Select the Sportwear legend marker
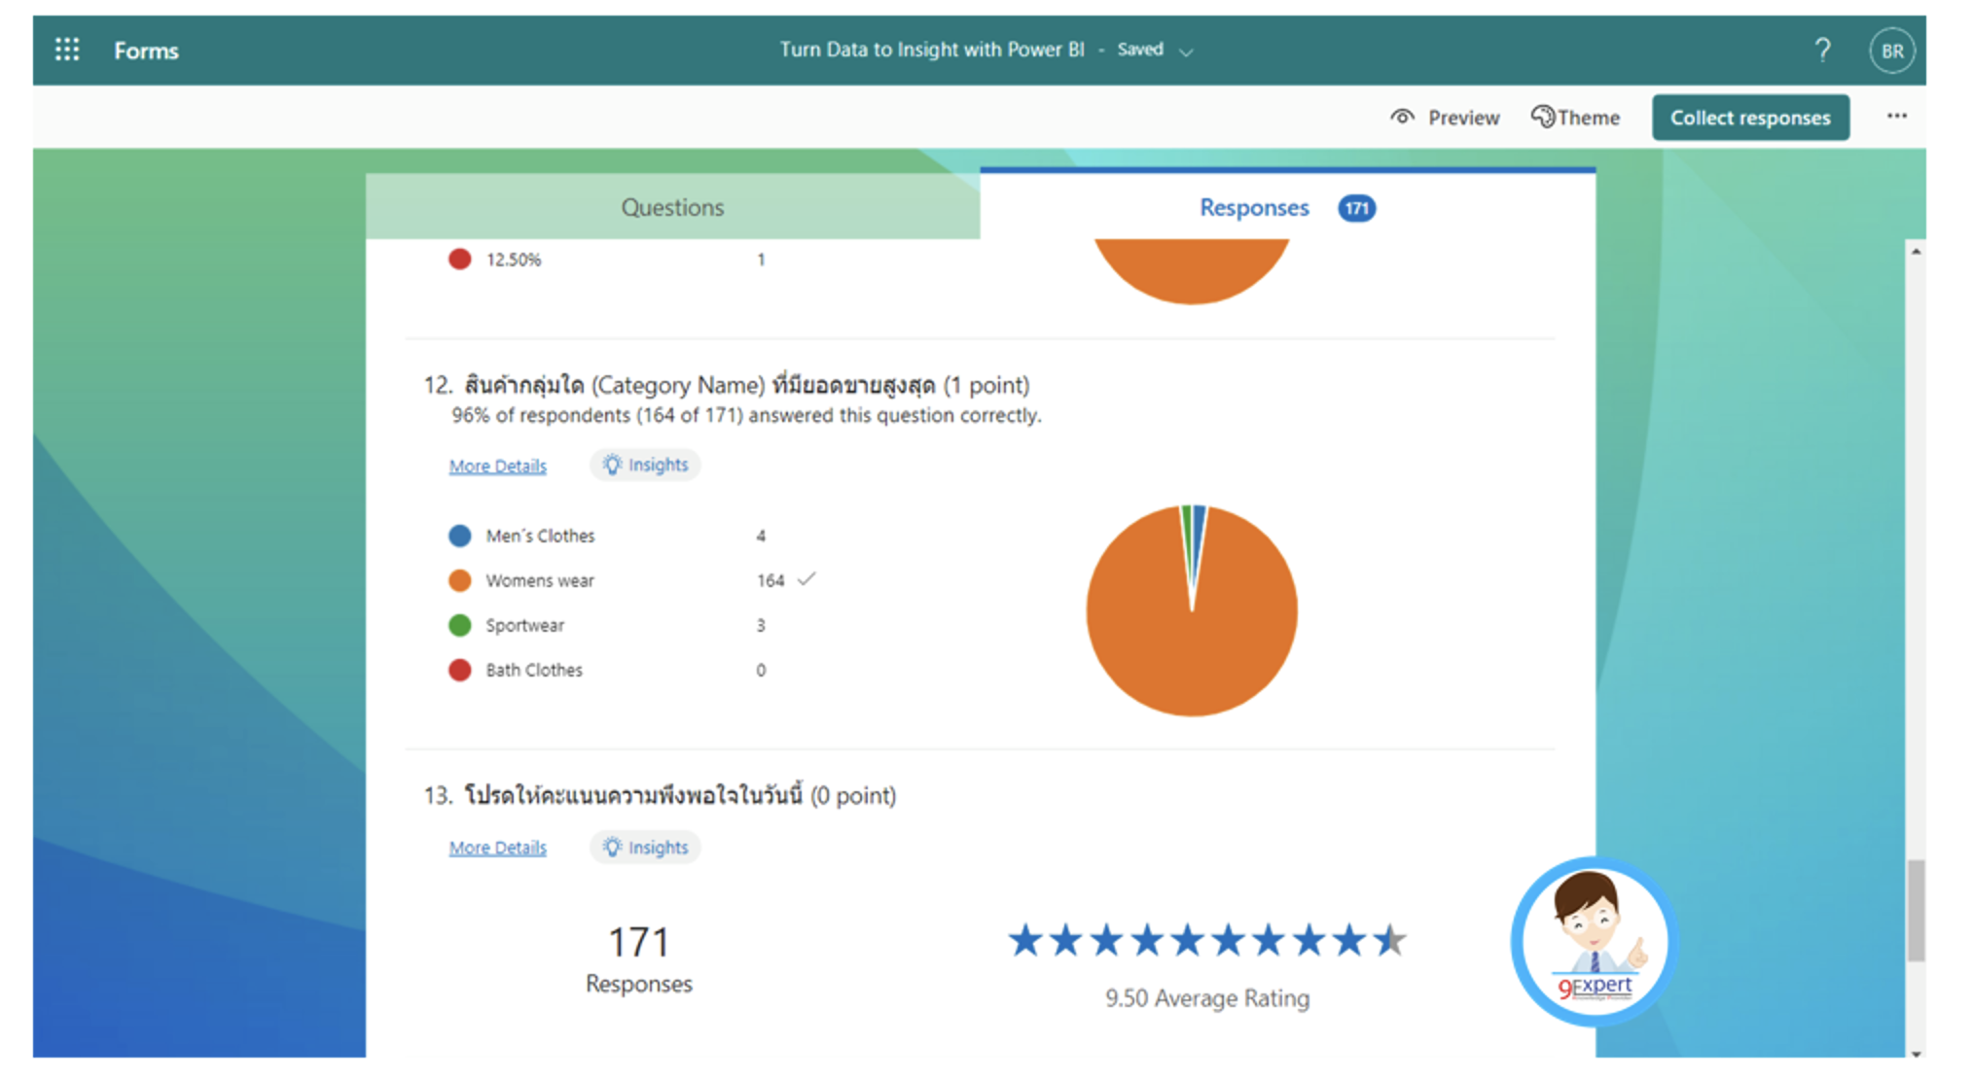Screen dimensions: 1973x1077 tap(458, 625)
